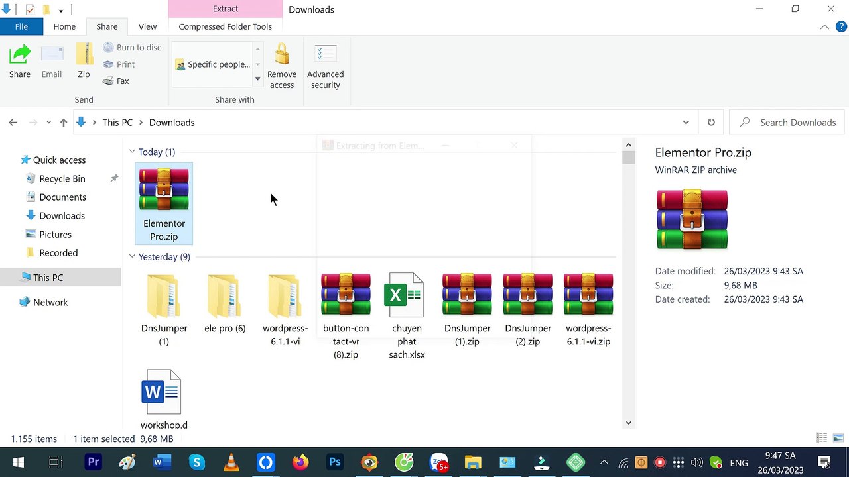Switch to the View ribbon tab
Screen dimensions: 849x477
(147, 26)
